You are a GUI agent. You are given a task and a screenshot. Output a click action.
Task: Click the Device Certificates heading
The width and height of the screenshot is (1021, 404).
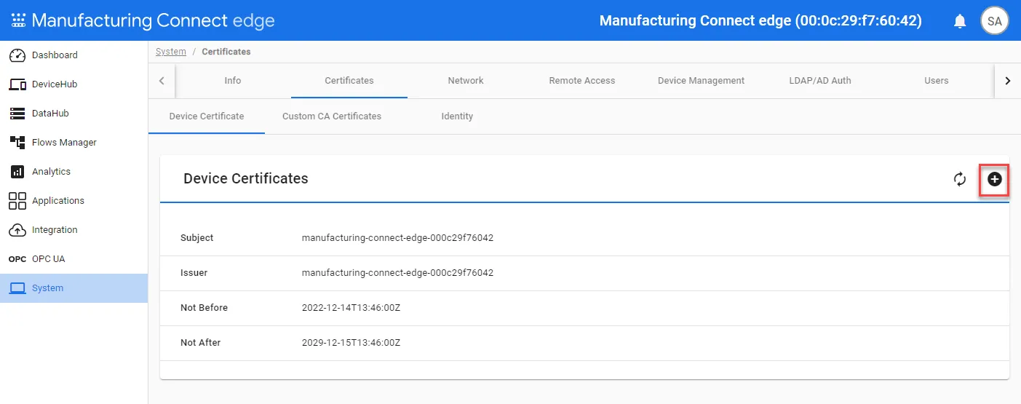pos(246,179)
